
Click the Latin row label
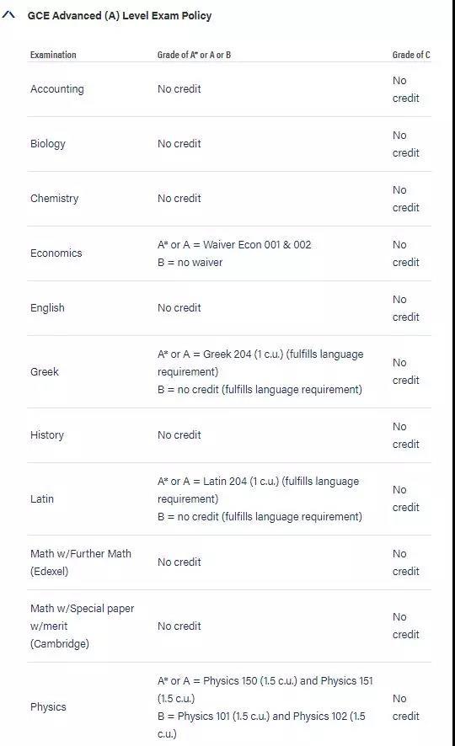[42, 498]
